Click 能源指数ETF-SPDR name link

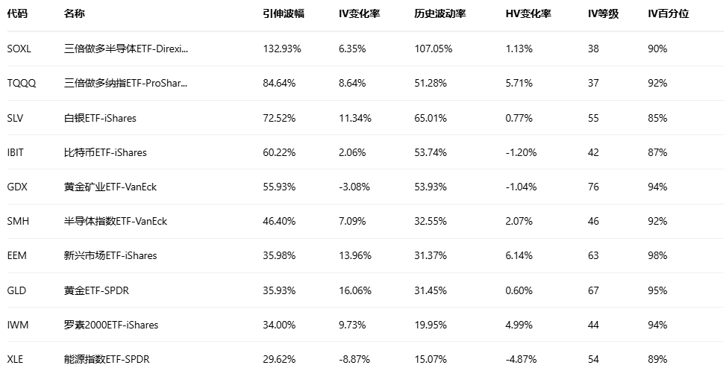pyautogui.click(x=107, y=359)
